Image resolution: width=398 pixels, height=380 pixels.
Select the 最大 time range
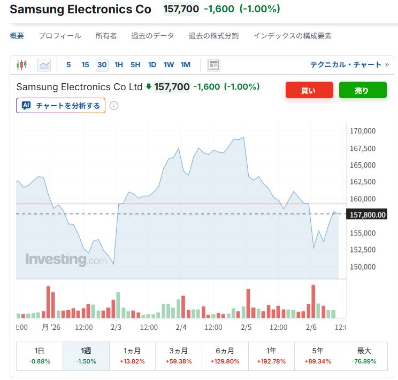[364, 356]
